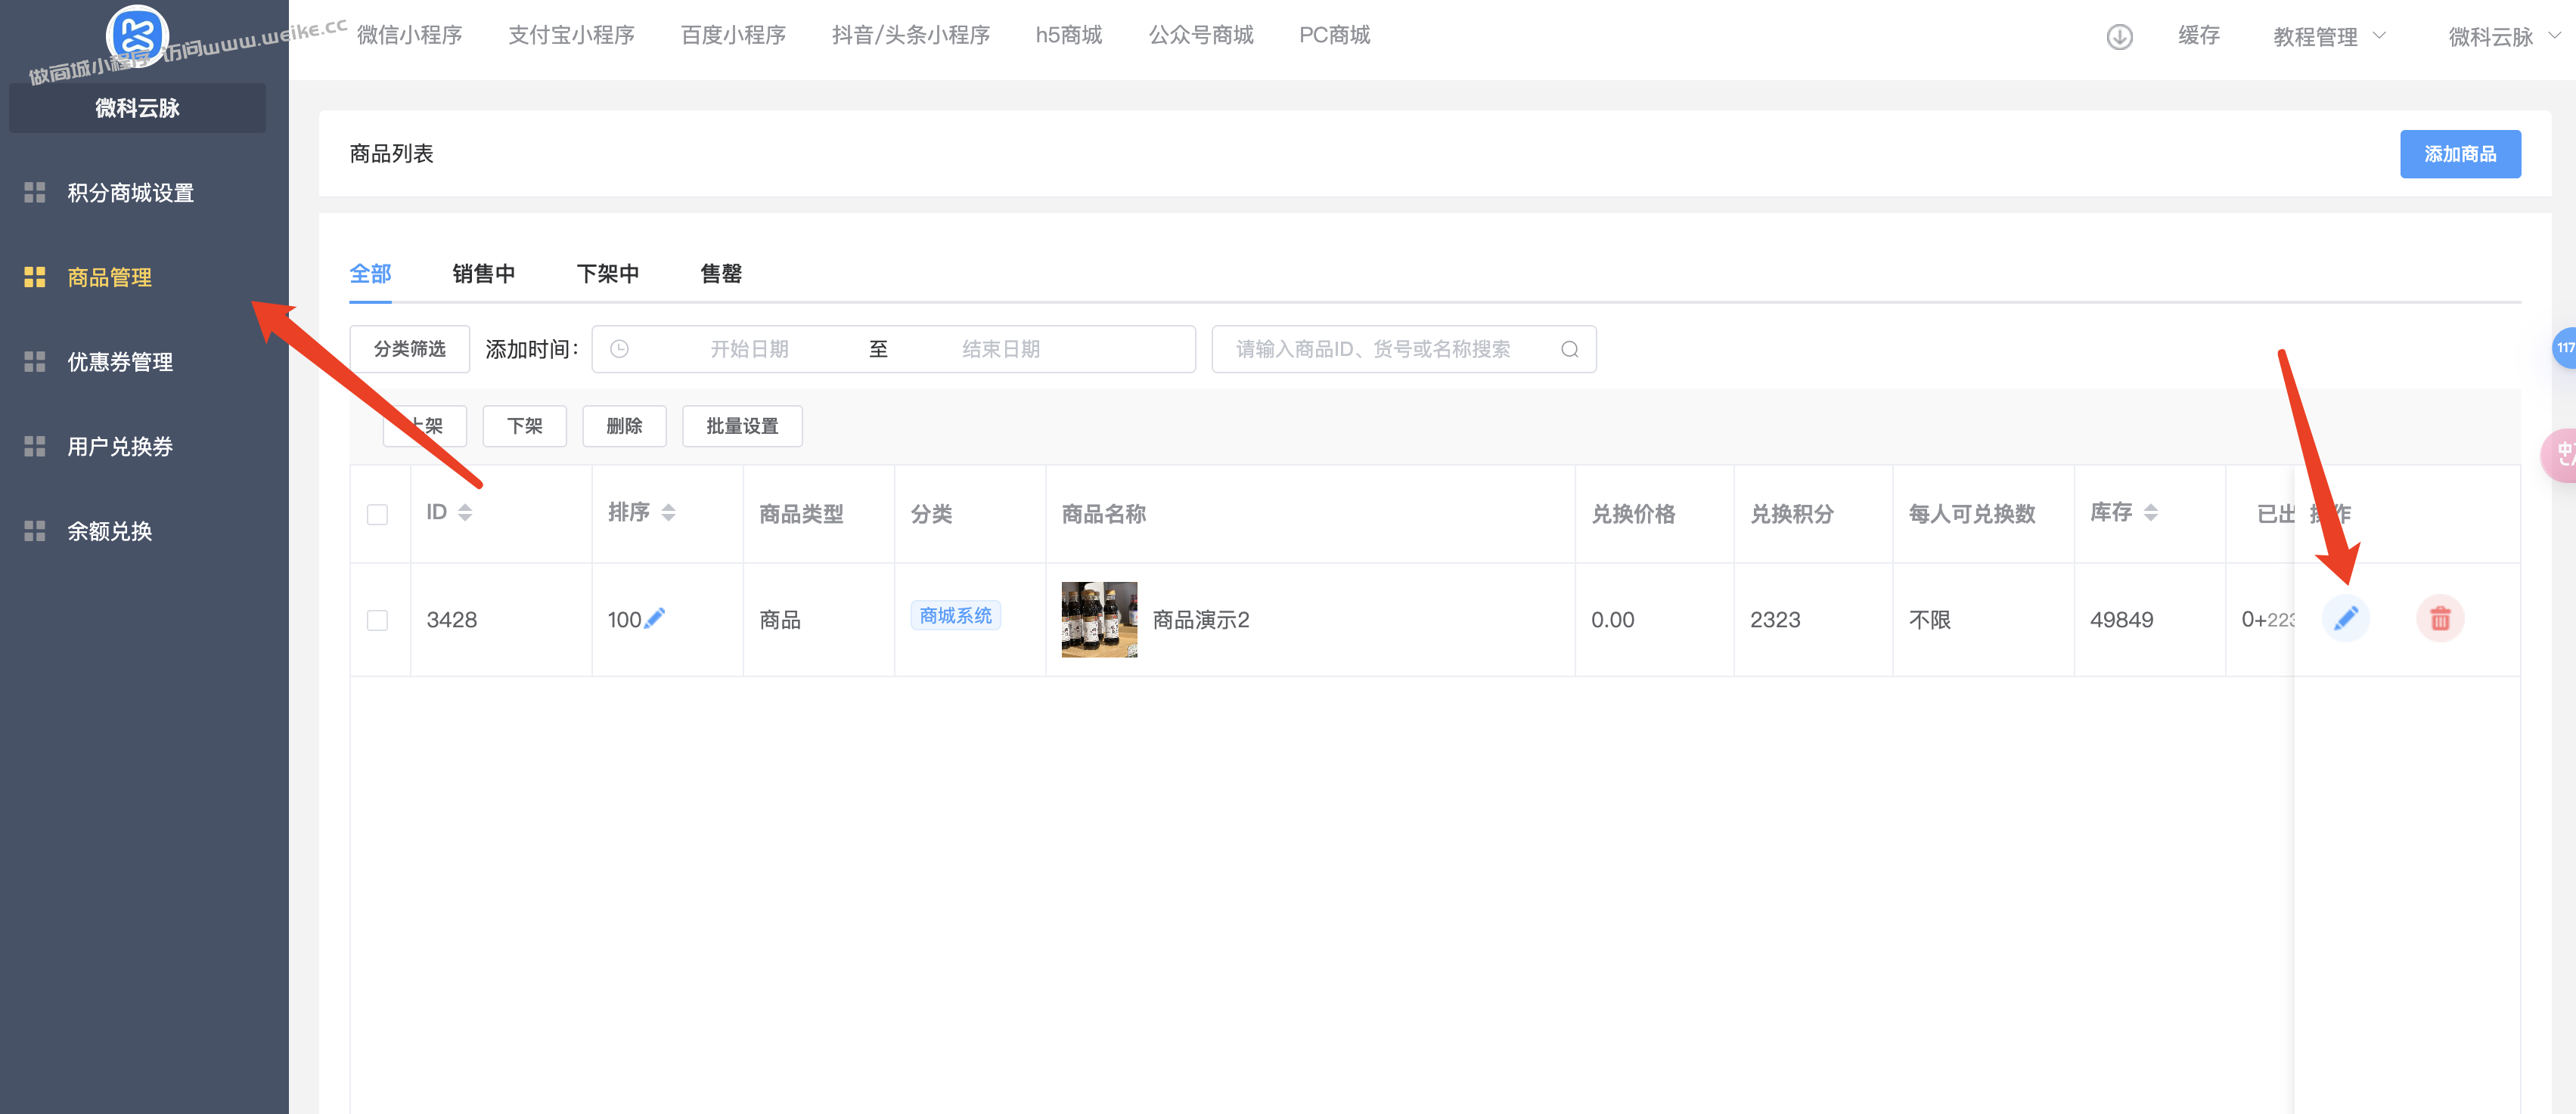Click the 用户兑换券 grid icon

(35, 446)
